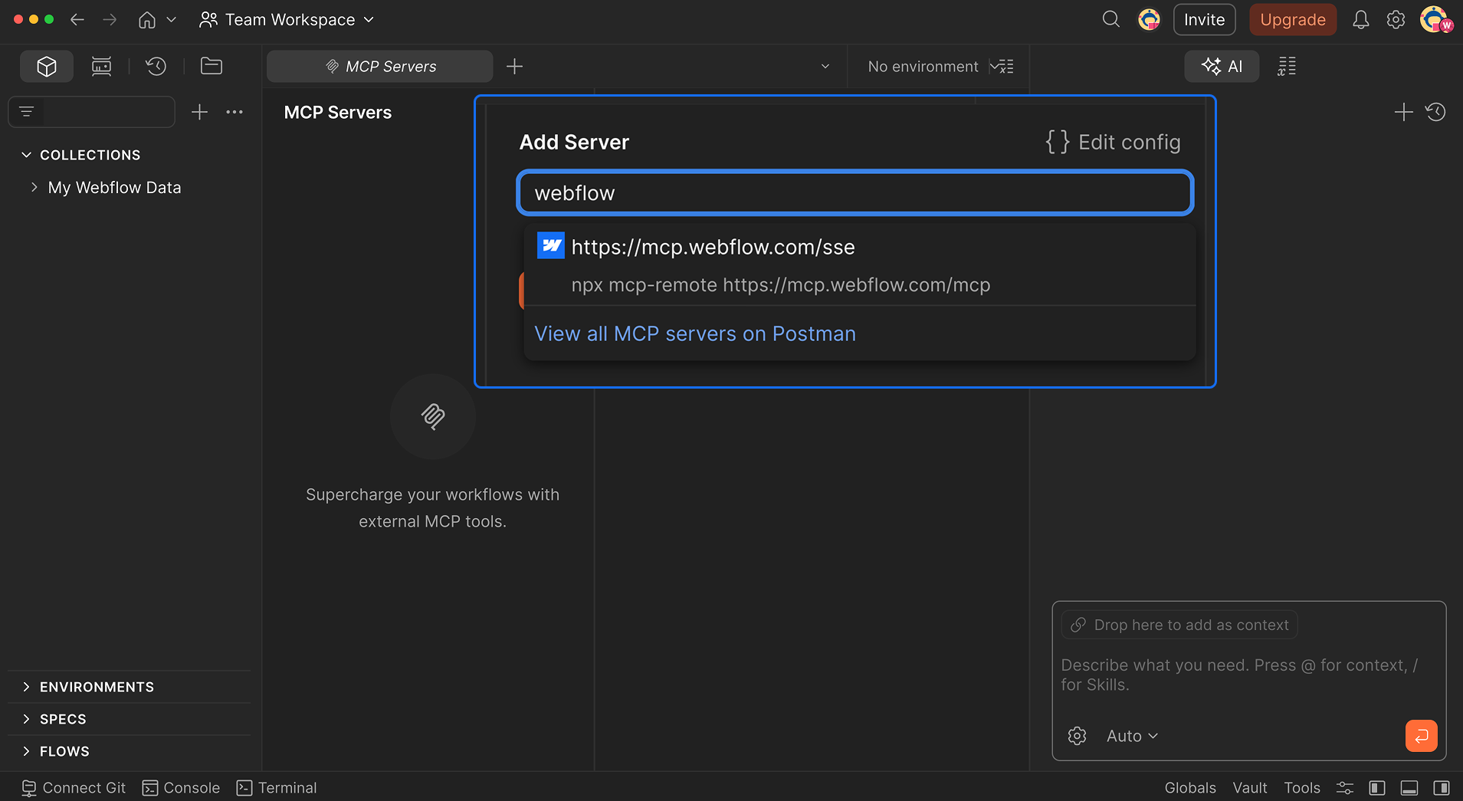1463x801 pixels.
Task: Open the History sidebar icon
Action: point(156,67)
